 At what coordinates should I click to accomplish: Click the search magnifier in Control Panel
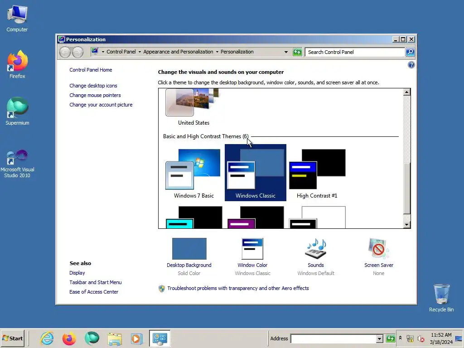click(x=410, y=52)
